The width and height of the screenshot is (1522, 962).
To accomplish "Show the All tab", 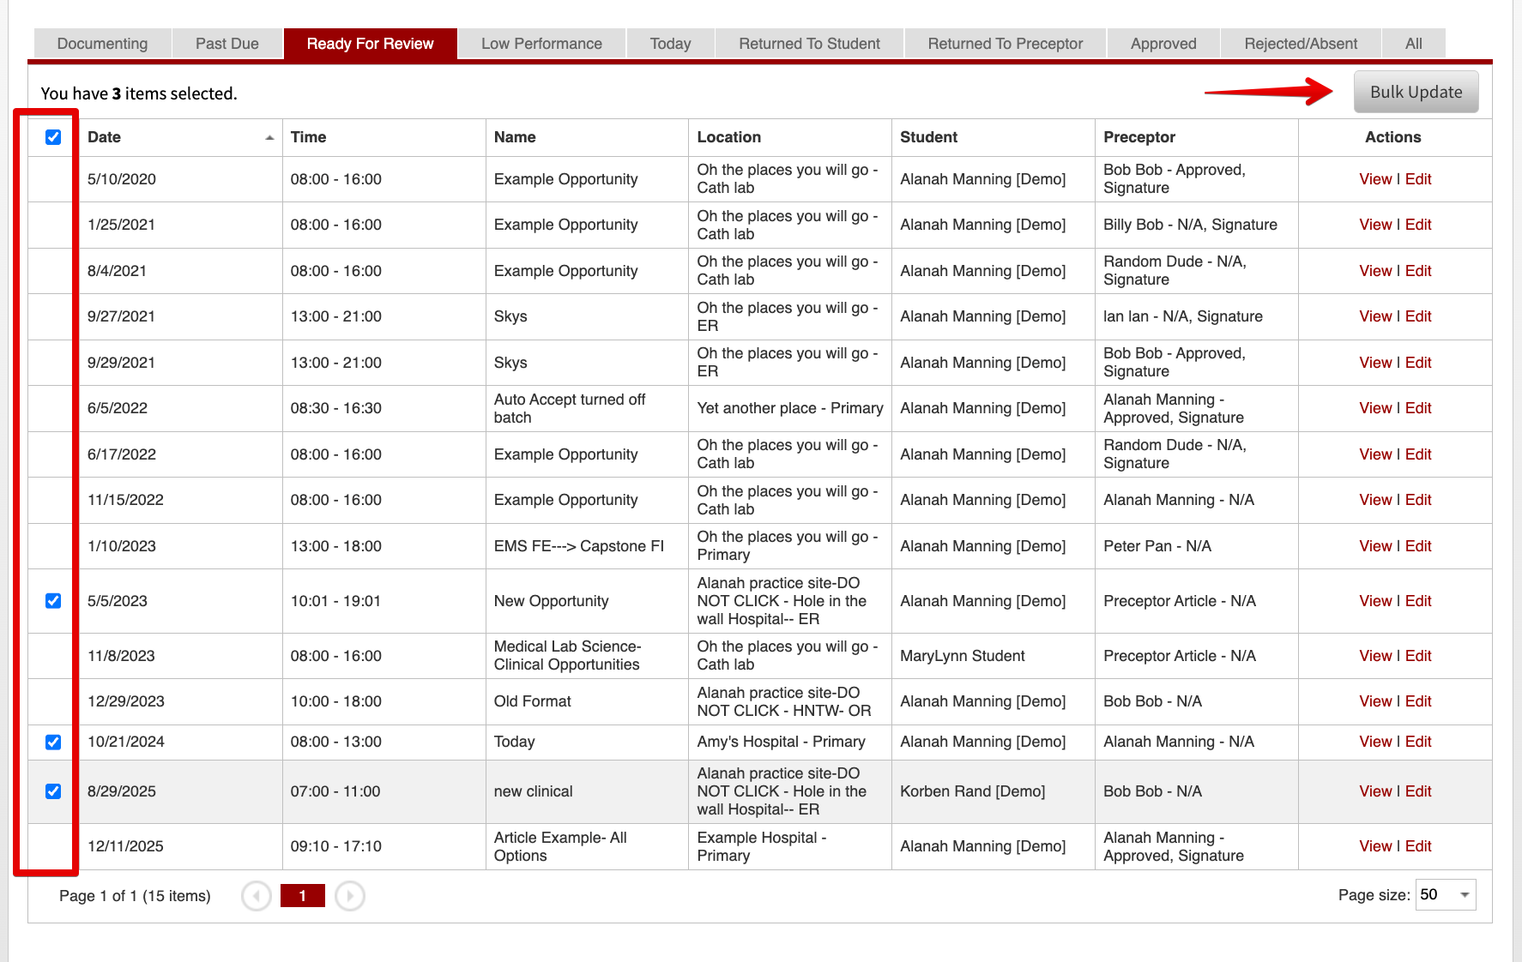I will [x=1413, y=44].
